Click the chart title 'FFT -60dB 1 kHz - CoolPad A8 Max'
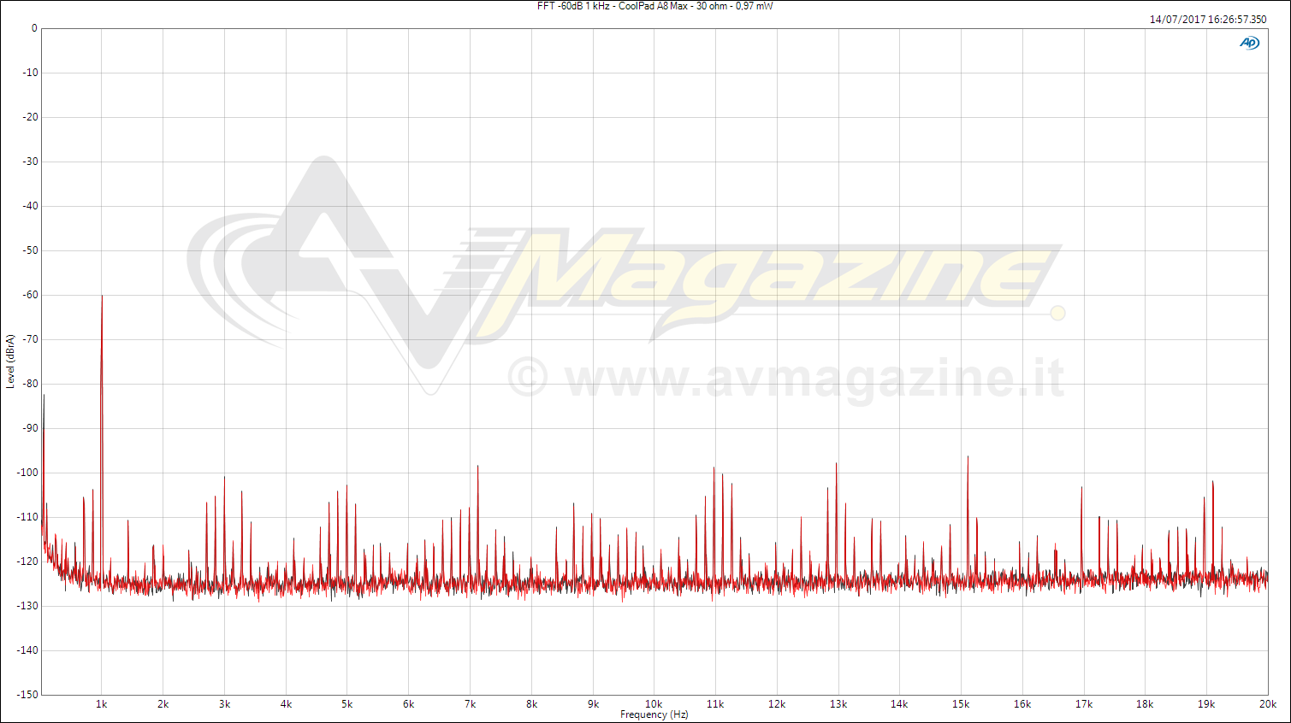 613,6
